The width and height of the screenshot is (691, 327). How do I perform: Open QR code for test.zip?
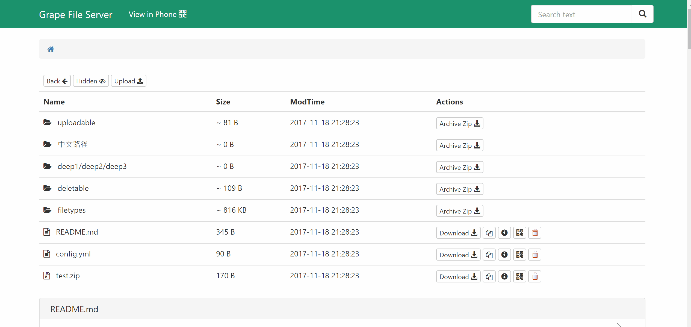519,277
